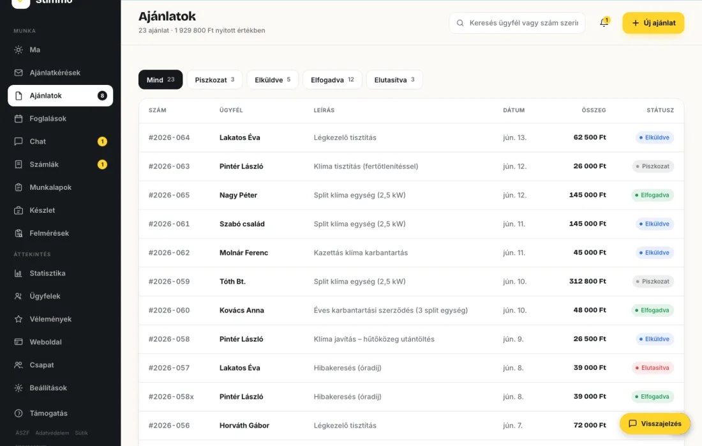Viewport: 702px width, 446px height.
Task: Click Piszkozat status of Tóth Bt.
Action: tap(653, 282)
